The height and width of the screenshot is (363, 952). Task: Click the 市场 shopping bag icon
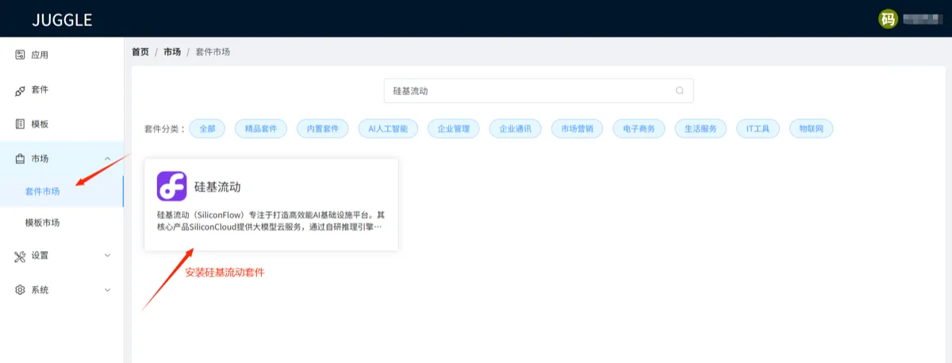pos(21,159)
